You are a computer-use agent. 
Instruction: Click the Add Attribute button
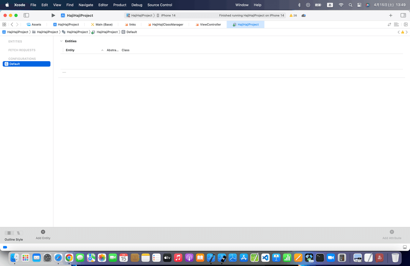(392, 235)
